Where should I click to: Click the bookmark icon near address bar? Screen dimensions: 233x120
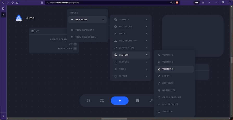coord(42,2)
